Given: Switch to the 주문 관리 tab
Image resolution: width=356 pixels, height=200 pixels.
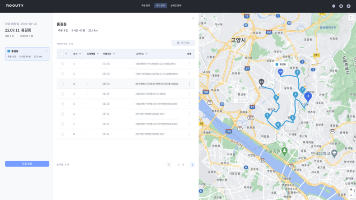Looking at the screenshot, I should [145, 6].
